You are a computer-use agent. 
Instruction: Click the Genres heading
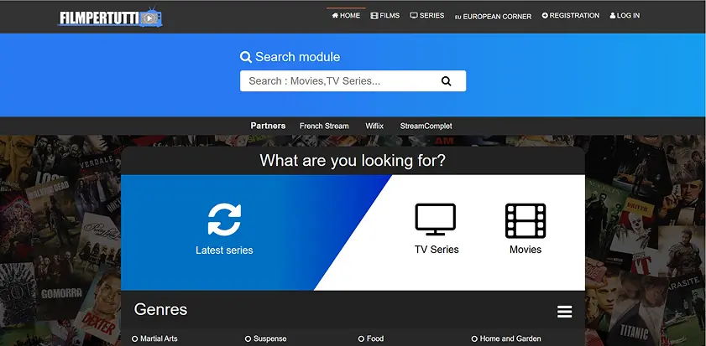click(x=160, y=310)
